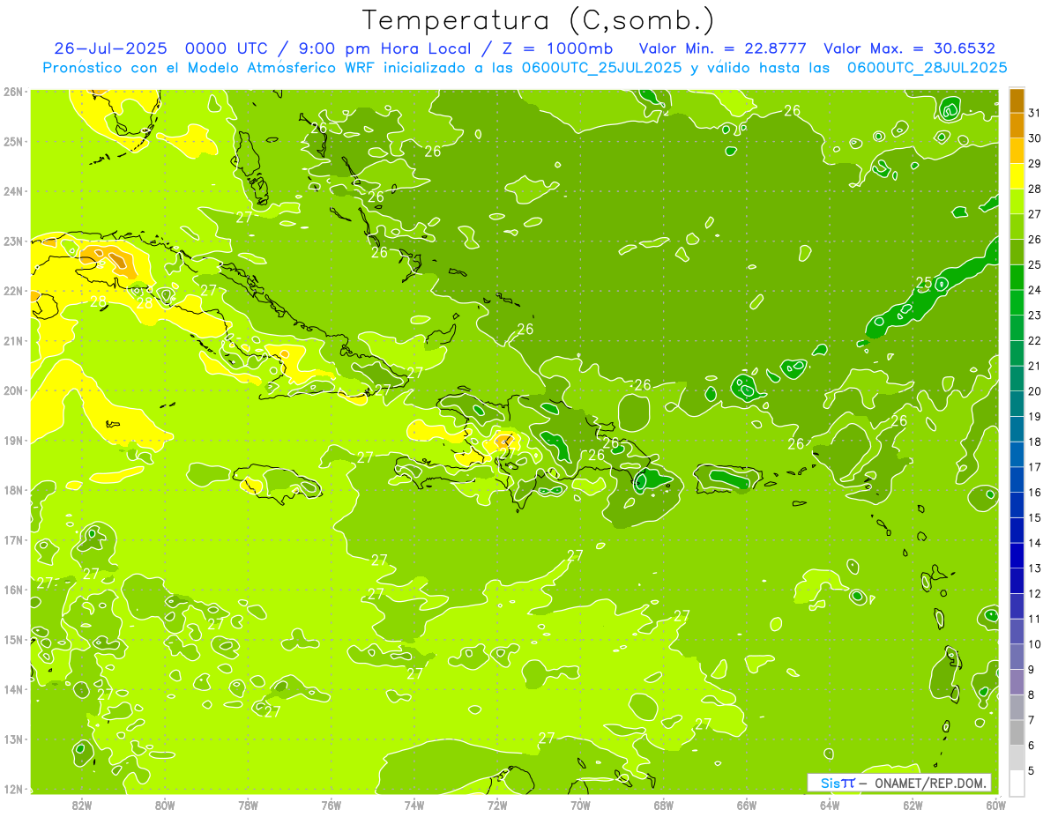Screen dimensions: 1058x817
Task: Click the '72W' longitude axis label
Action: click(x=497, y=805)
